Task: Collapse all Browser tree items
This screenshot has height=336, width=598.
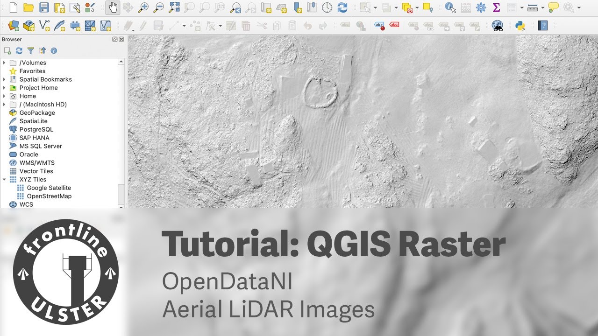Action: [42, 50]
